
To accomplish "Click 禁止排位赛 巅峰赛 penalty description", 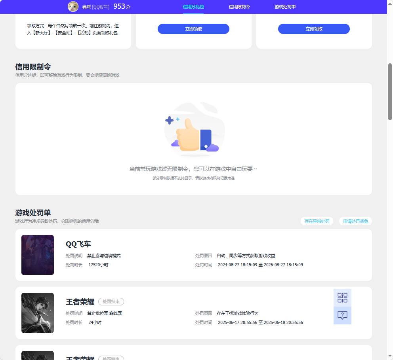I will (x=105, y=313).
